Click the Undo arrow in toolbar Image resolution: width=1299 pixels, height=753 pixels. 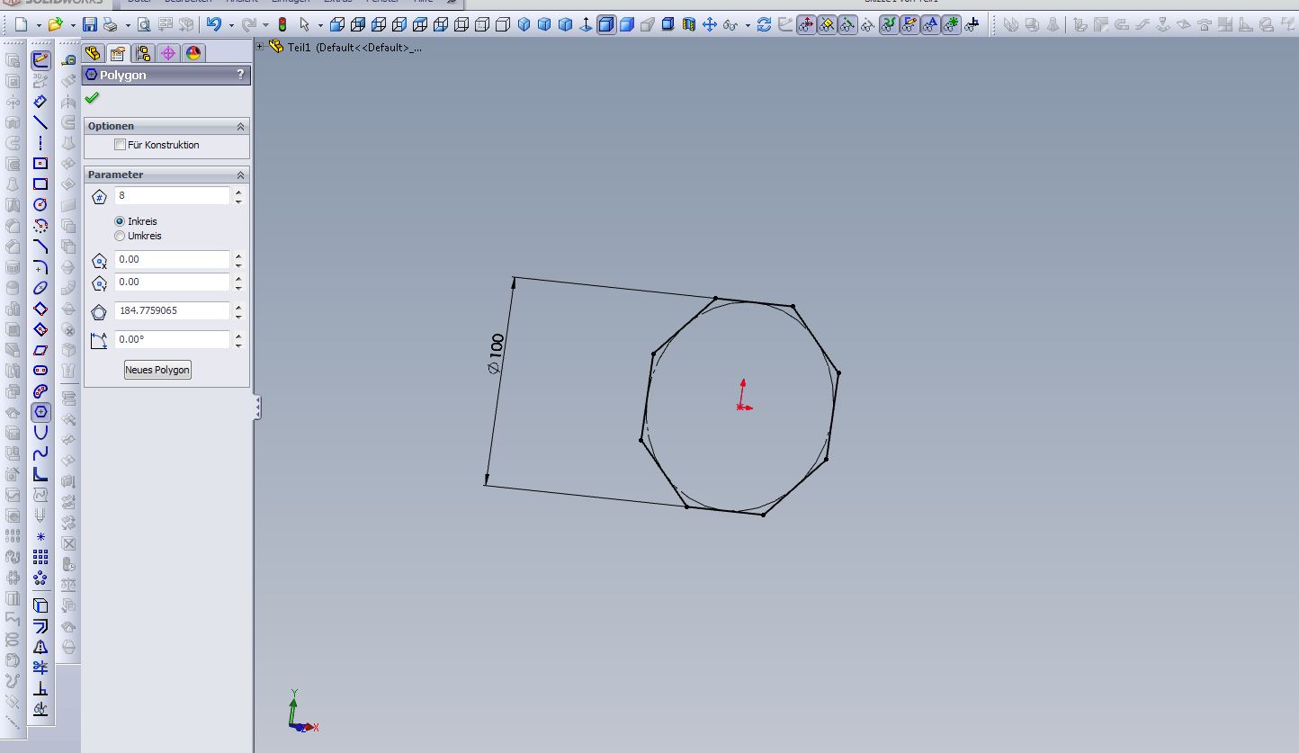click(x=213, y=25)
